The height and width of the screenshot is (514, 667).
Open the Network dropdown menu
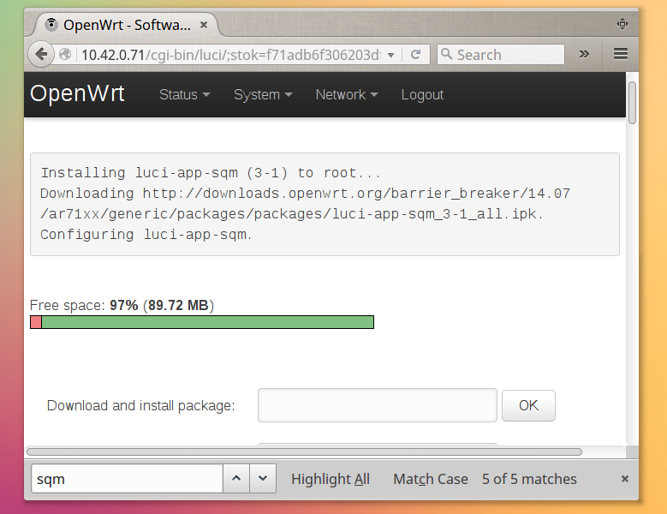(347, 94)
